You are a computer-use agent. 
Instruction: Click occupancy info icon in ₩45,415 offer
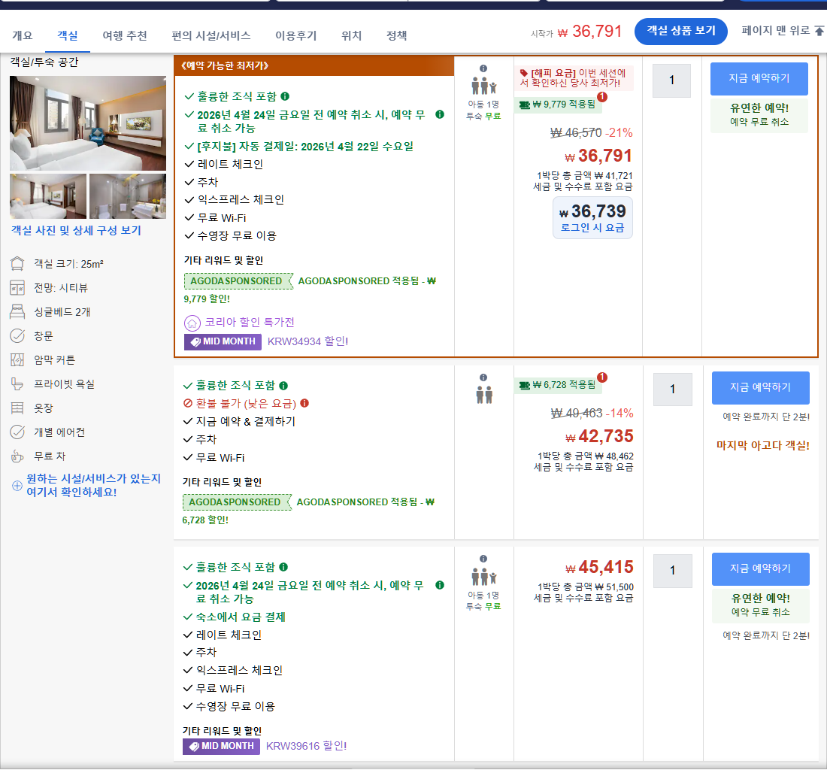point(483,559)
